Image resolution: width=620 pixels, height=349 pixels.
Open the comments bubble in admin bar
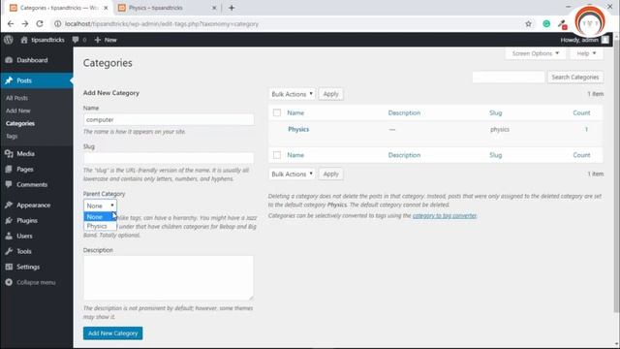(76, 40)
